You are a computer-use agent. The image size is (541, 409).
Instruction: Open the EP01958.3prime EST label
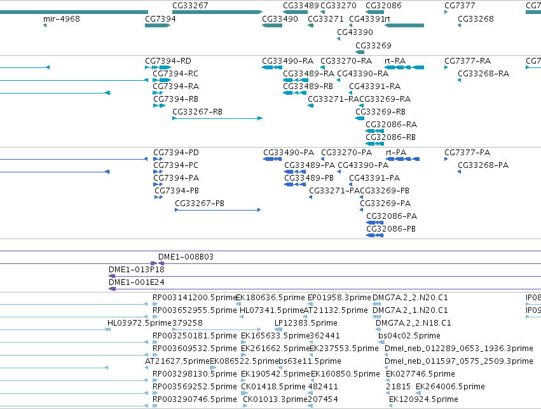(339, 298)
